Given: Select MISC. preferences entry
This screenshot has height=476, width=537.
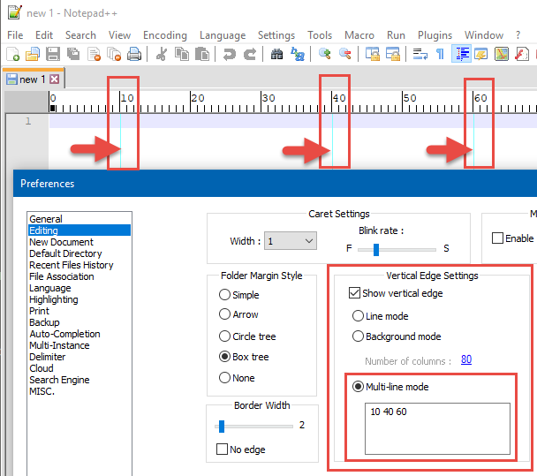Looking at the screenshot, I should pyautogui.click(x=79, y=391).
